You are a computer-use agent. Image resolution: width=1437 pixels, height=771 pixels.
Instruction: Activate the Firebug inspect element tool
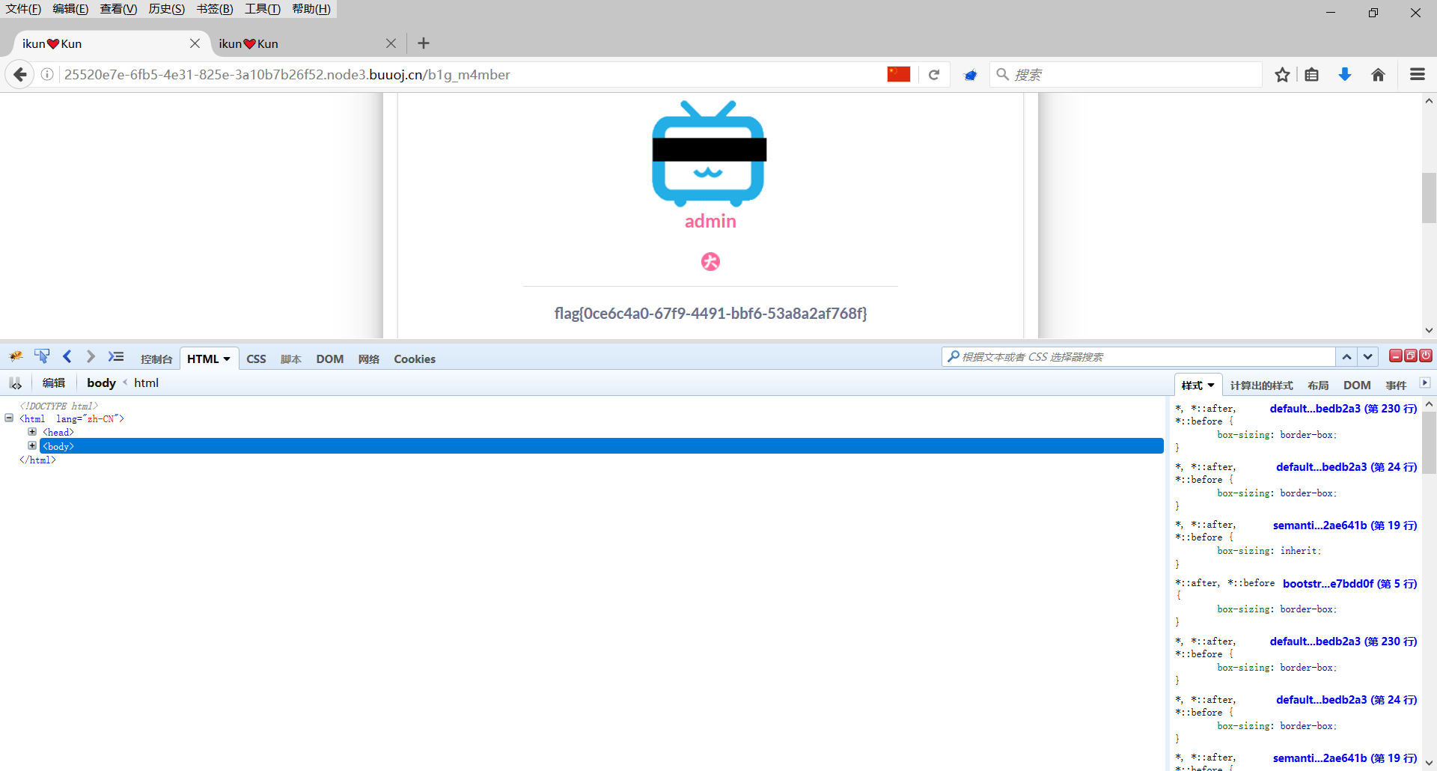click(42, 356)
